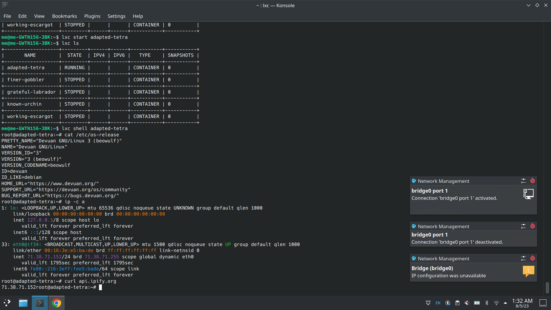This screenshot has height=310, width=551.
Task: Click the terminal's vertical scrollbar handle
Action: coord(547,288)
